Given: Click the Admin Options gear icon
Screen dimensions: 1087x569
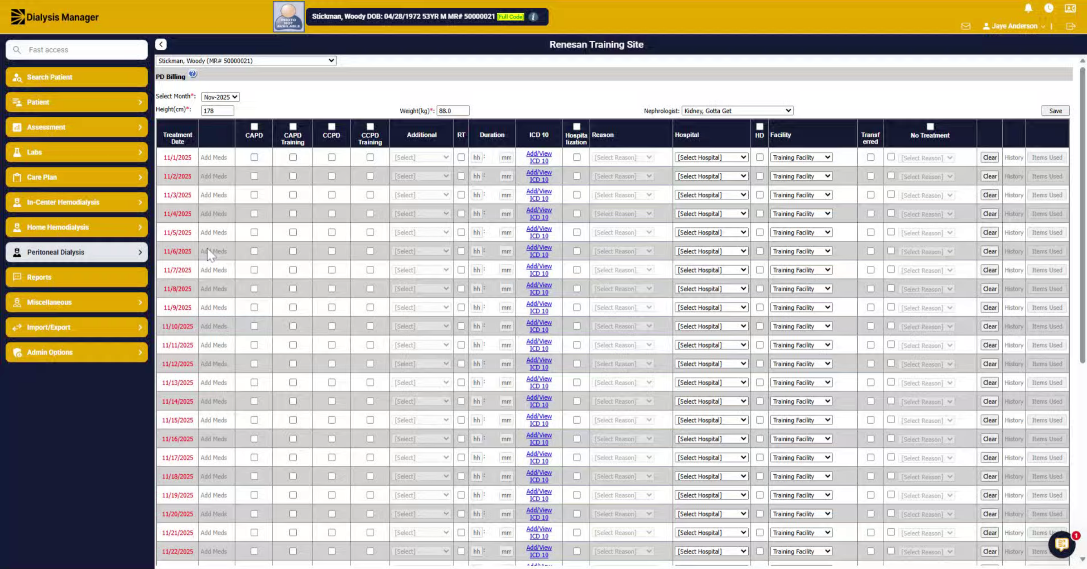Looking at the screenshot, I should (17, 352).
